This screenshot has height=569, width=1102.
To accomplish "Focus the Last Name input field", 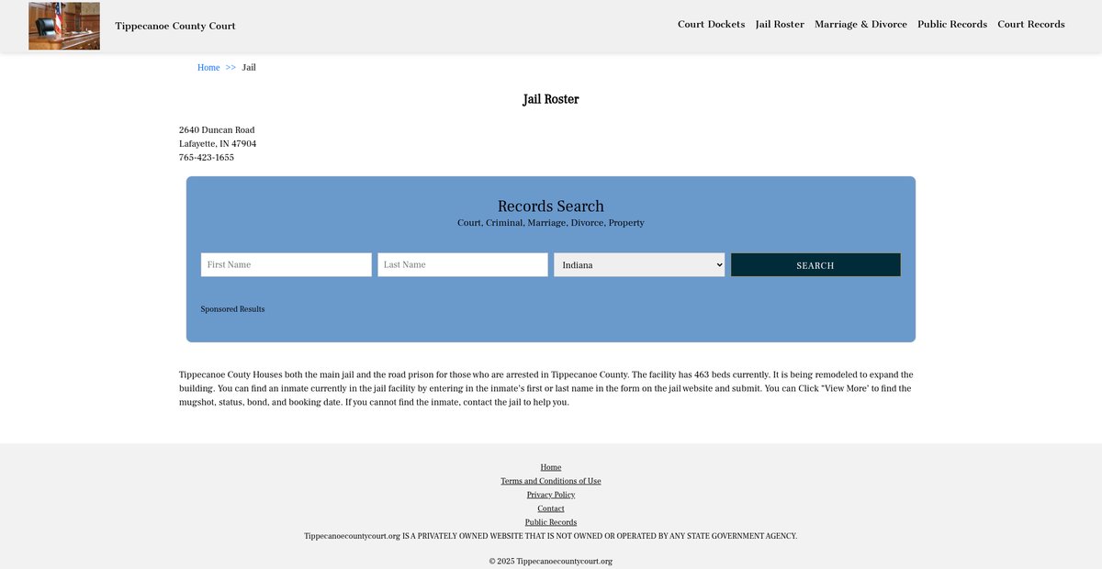I will click(463, 264).
